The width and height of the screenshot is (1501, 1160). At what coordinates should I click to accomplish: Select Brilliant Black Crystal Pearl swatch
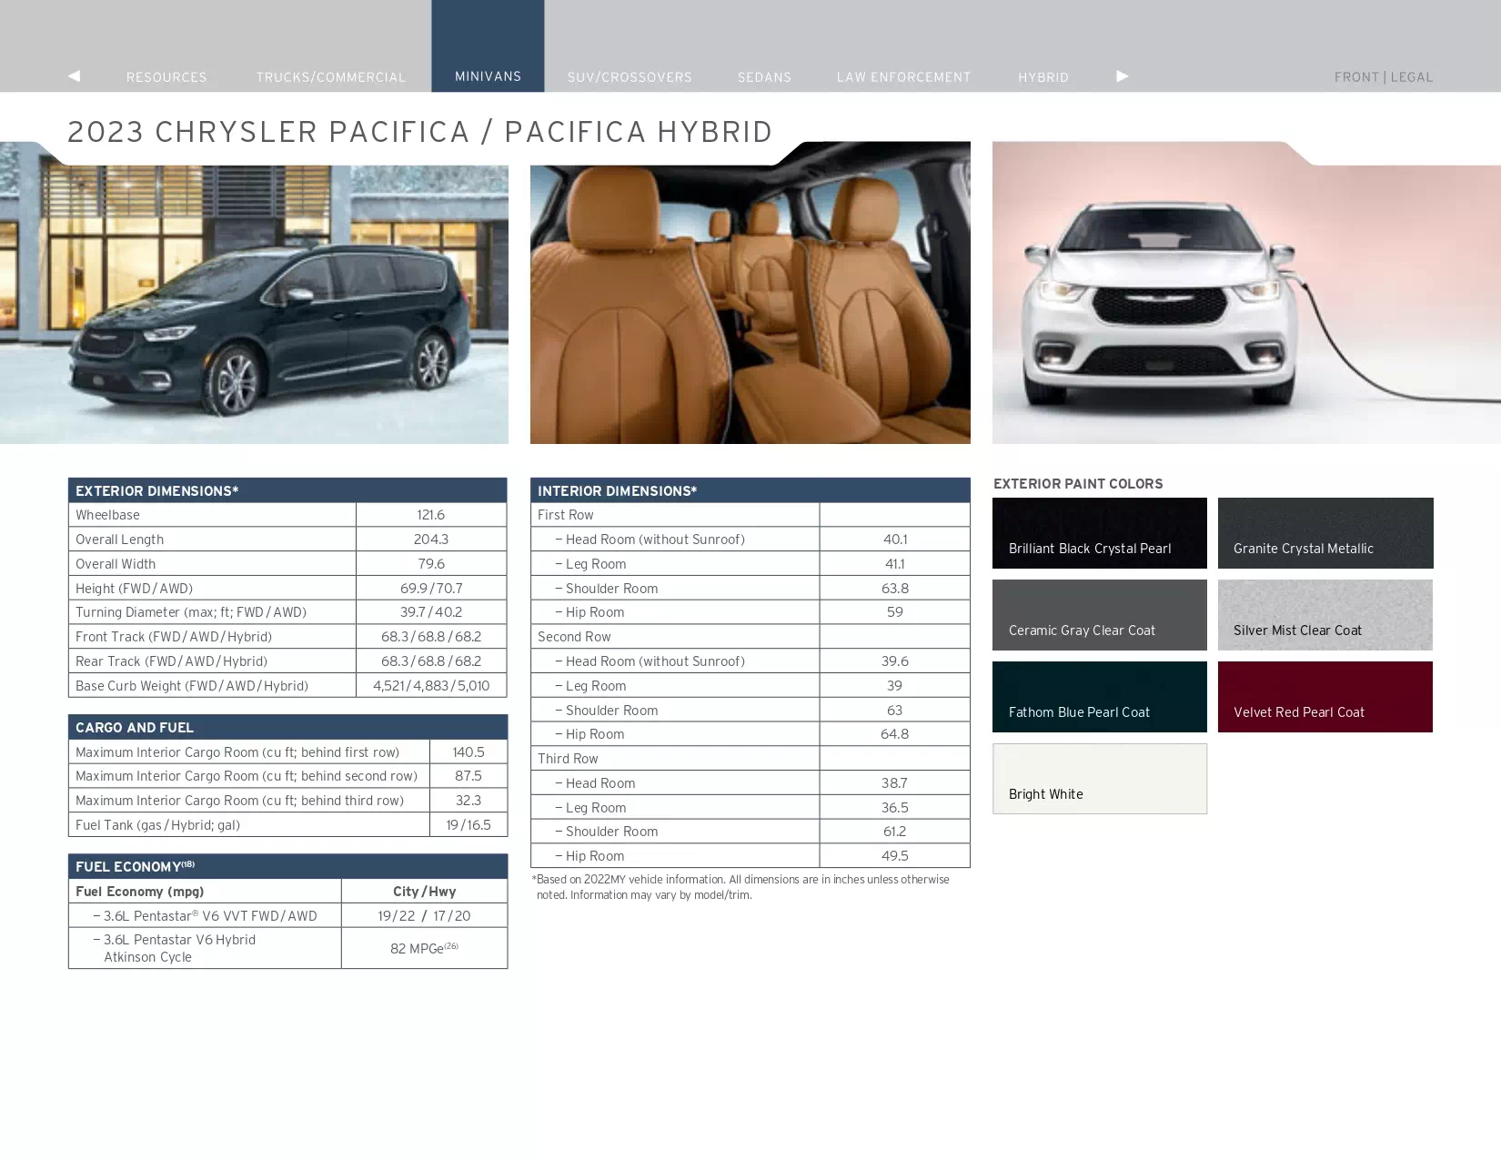(1100, 533)
